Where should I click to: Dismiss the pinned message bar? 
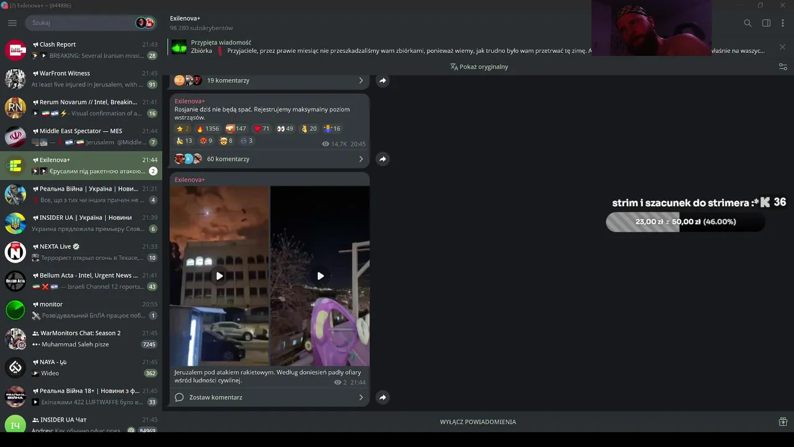(x=782, y=47)
